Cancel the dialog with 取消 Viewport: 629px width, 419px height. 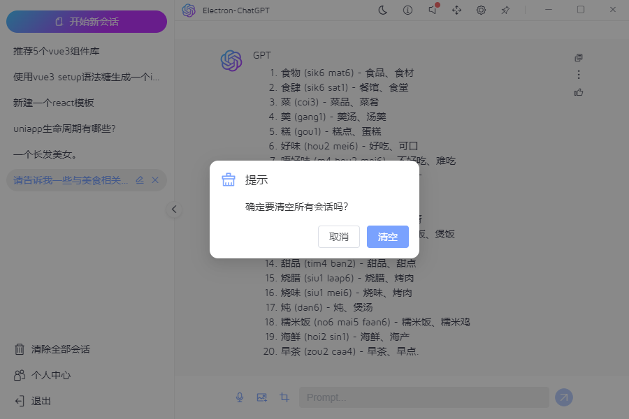[x=339, y=237]
